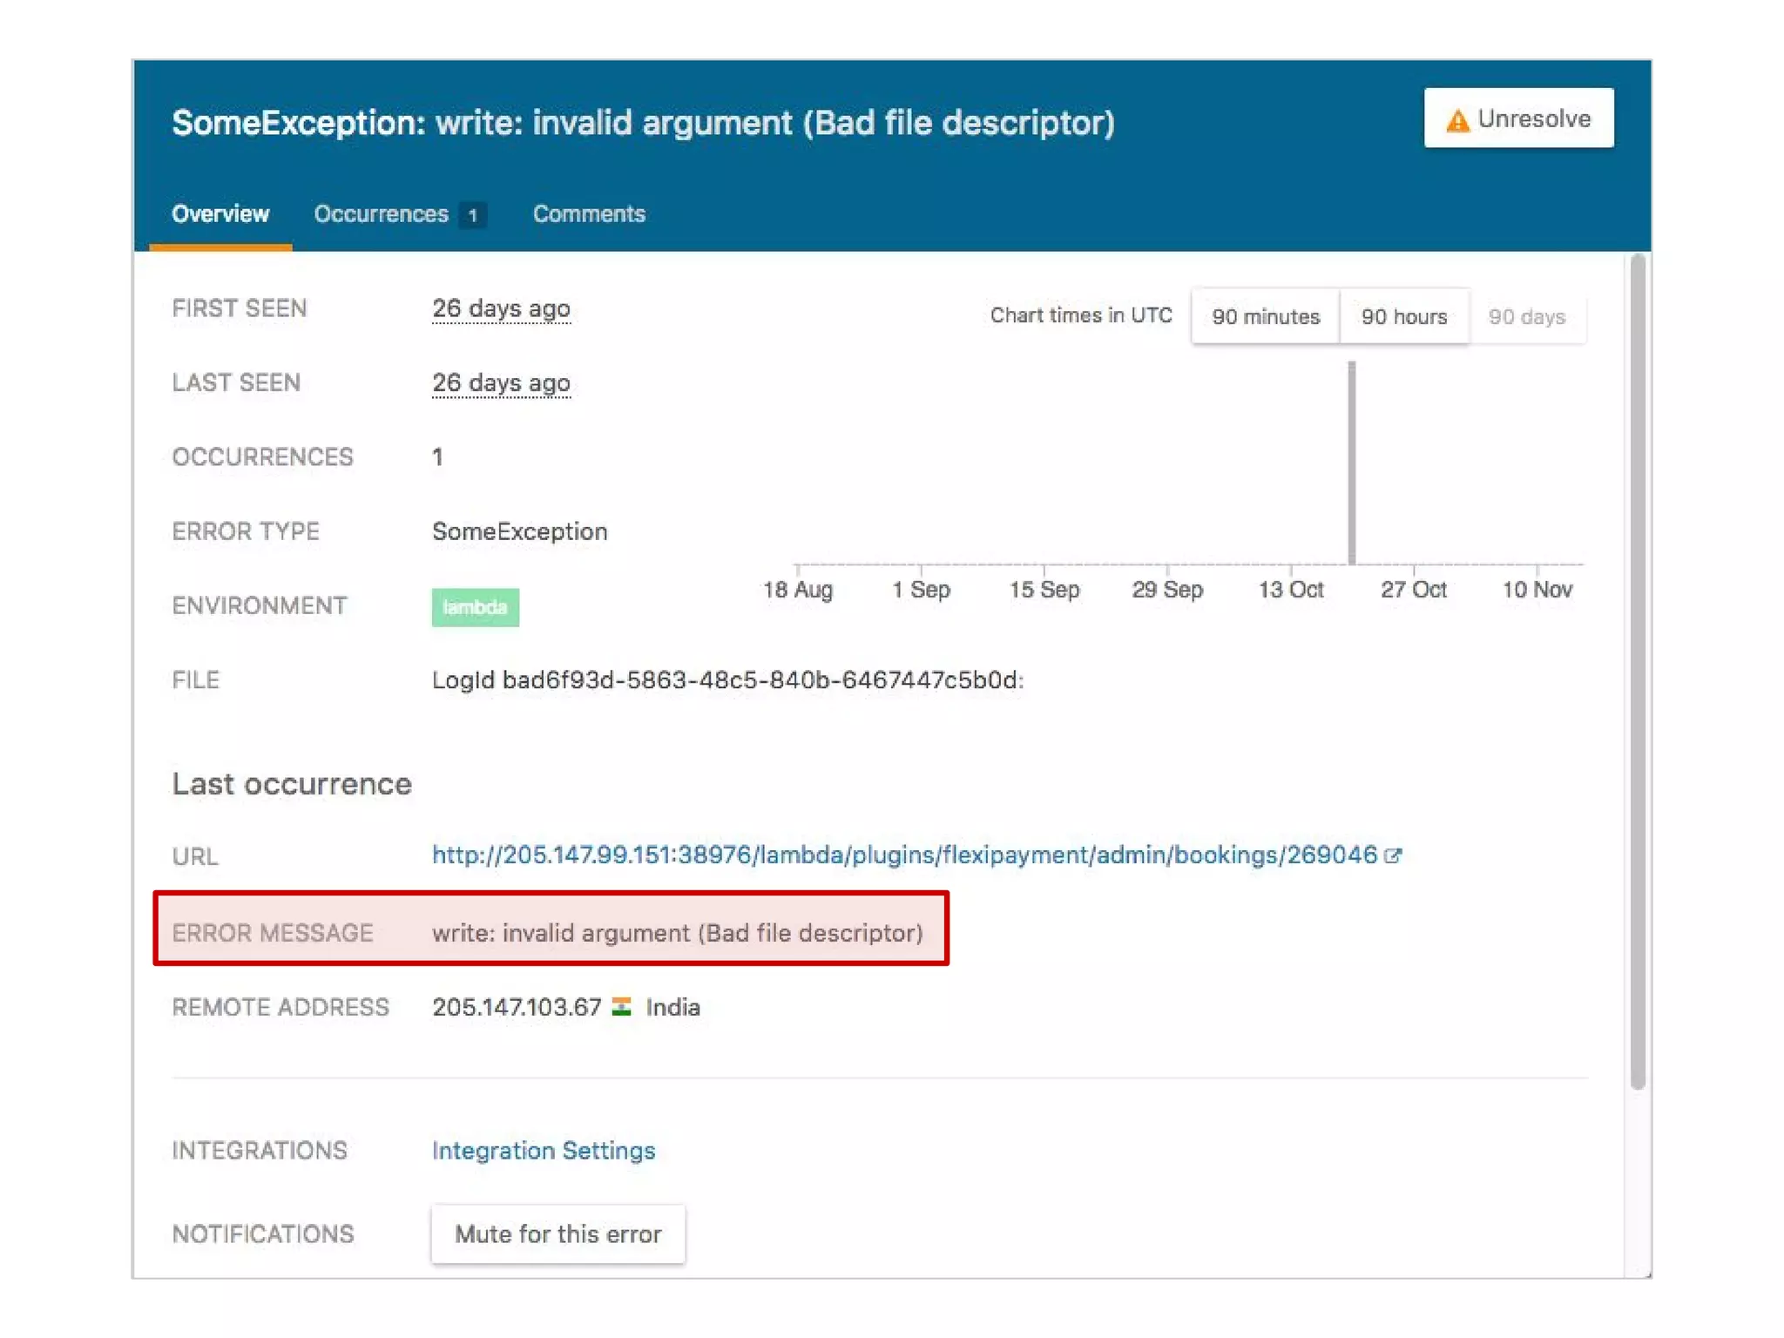Click the highlighted error message row
The image size is (1784, 1338).
[x=551, y=932]
